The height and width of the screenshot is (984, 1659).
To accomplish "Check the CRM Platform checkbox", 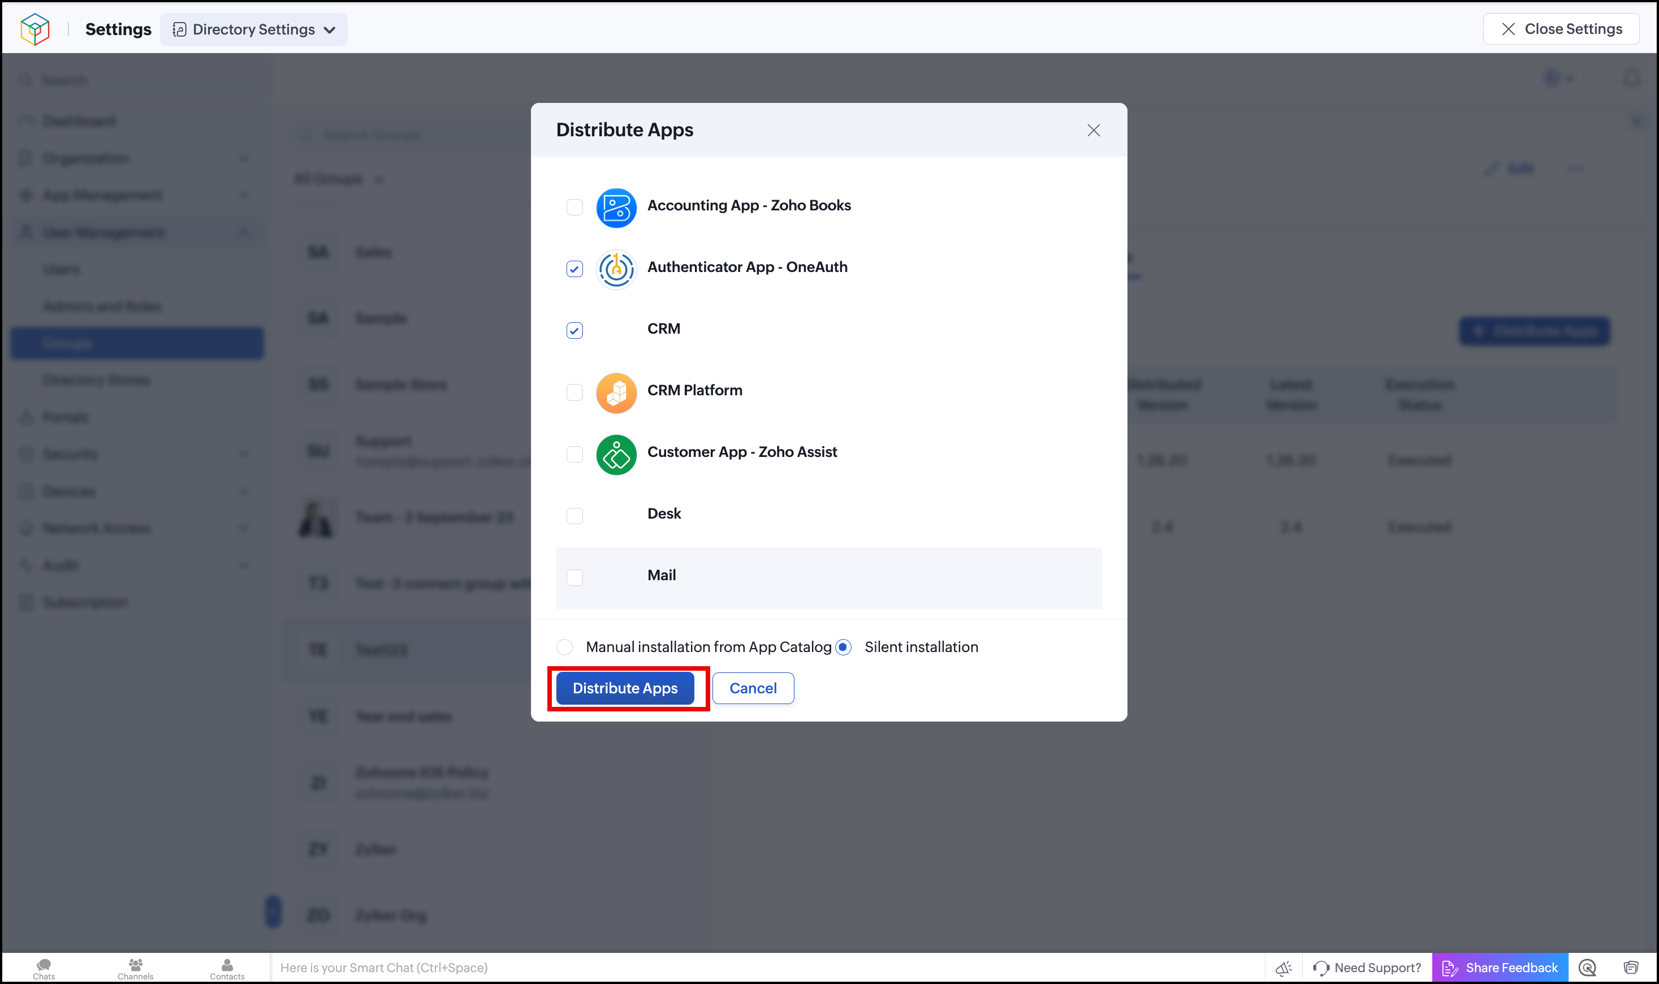I will [574, 392].
